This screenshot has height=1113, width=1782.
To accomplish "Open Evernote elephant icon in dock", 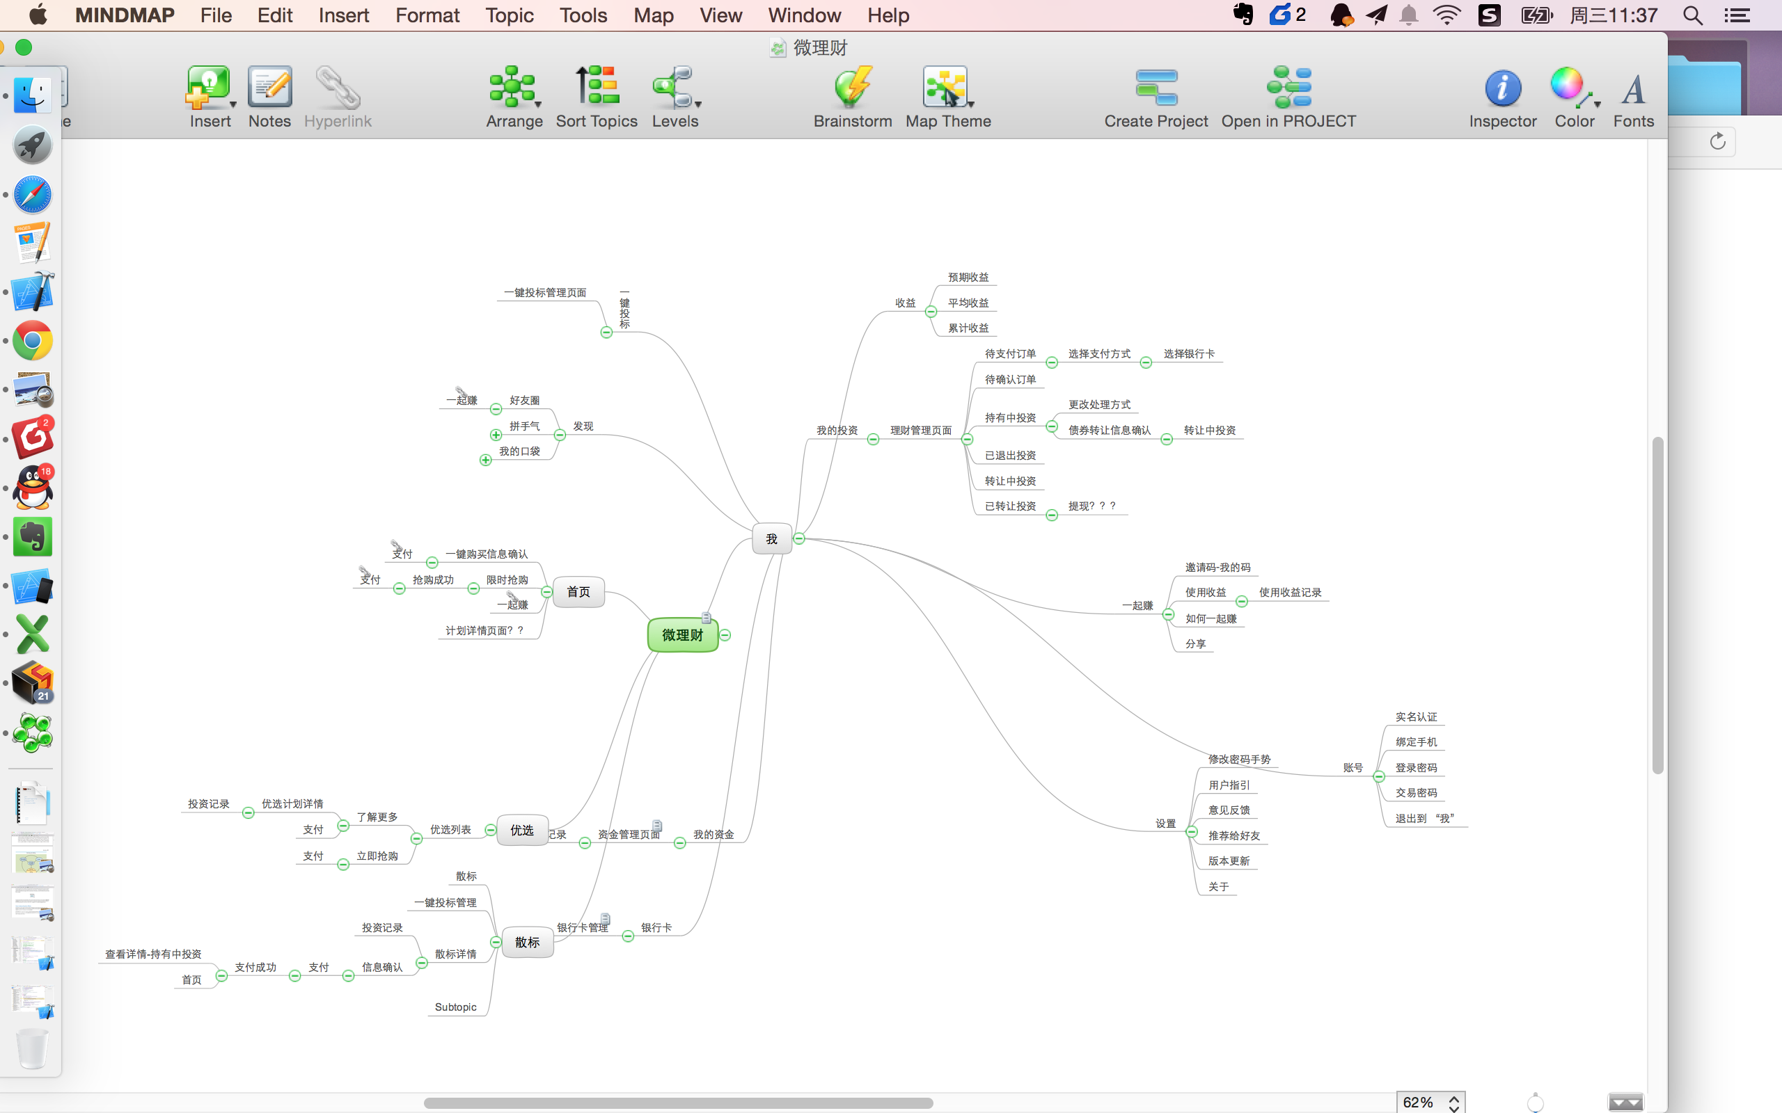I will point(33,536).
